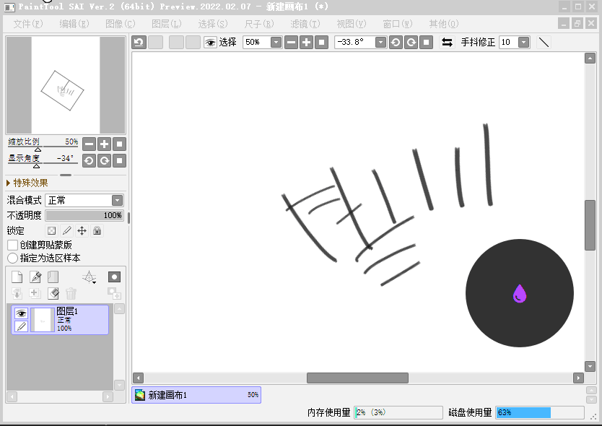Zoom in with the toolbar plus button
Screen dimensions: 602x426
click(306, 43)
